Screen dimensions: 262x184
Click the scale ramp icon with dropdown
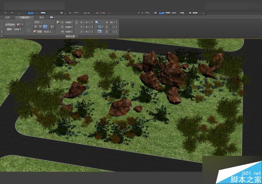(100, 27)
